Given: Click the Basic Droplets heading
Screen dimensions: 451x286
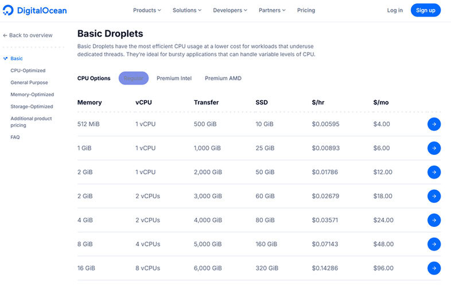Looking at the screenshot, I should (x=110, y=34).
